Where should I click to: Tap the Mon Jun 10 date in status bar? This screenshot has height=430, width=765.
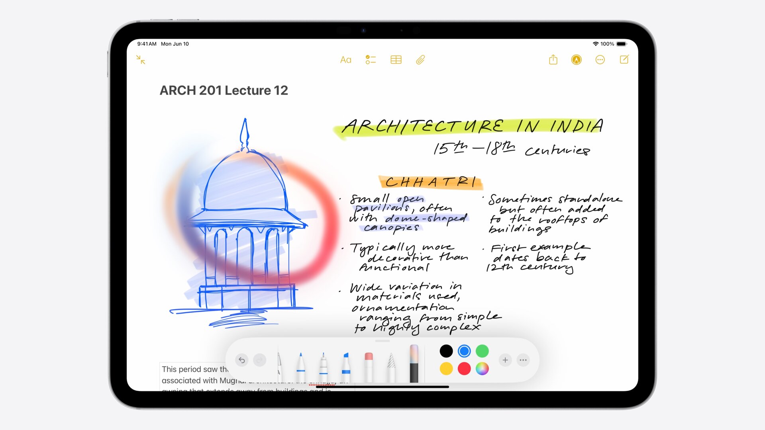pyautogui.click(x=175, y=44)
